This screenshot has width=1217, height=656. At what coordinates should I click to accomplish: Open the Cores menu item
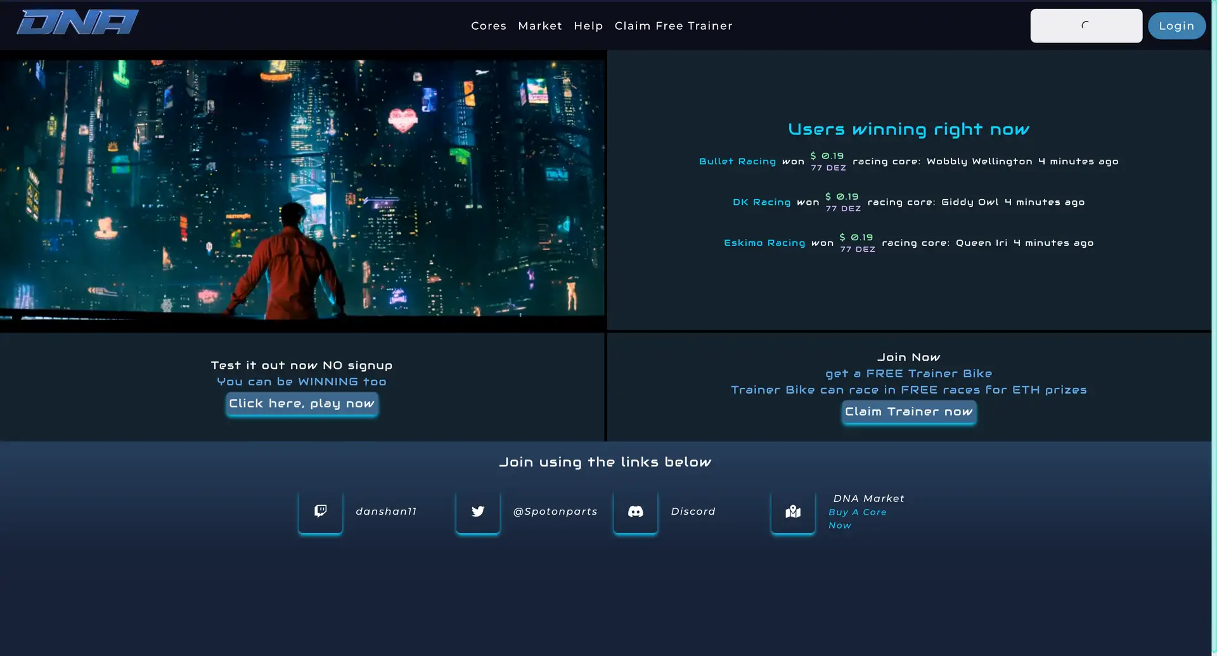pos(488,26)
